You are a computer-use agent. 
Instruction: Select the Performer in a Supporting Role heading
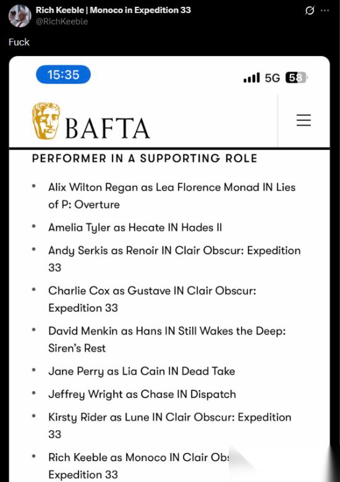pyautogui.click(x=145, y=159)
